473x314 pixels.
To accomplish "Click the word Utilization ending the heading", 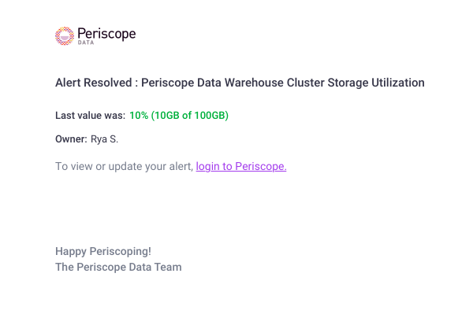I will coord(398,83).
